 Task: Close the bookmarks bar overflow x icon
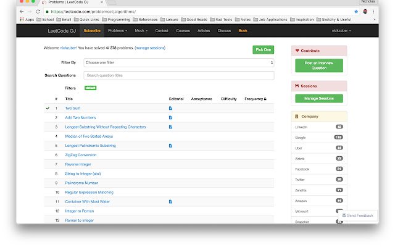click(375, 19)
